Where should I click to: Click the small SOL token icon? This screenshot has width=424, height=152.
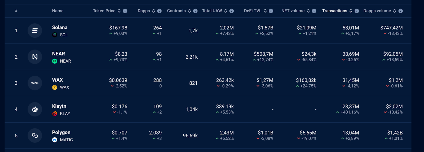tap(55, 35)
